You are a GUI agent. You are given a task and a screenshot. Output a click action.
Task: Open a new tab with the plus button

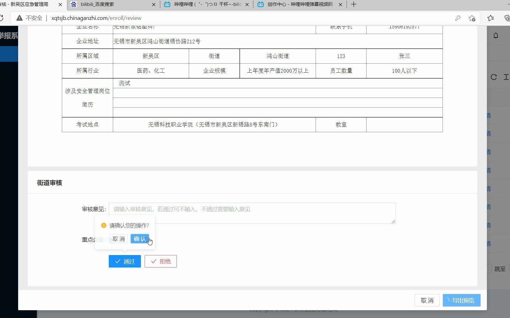click(353, 4)
